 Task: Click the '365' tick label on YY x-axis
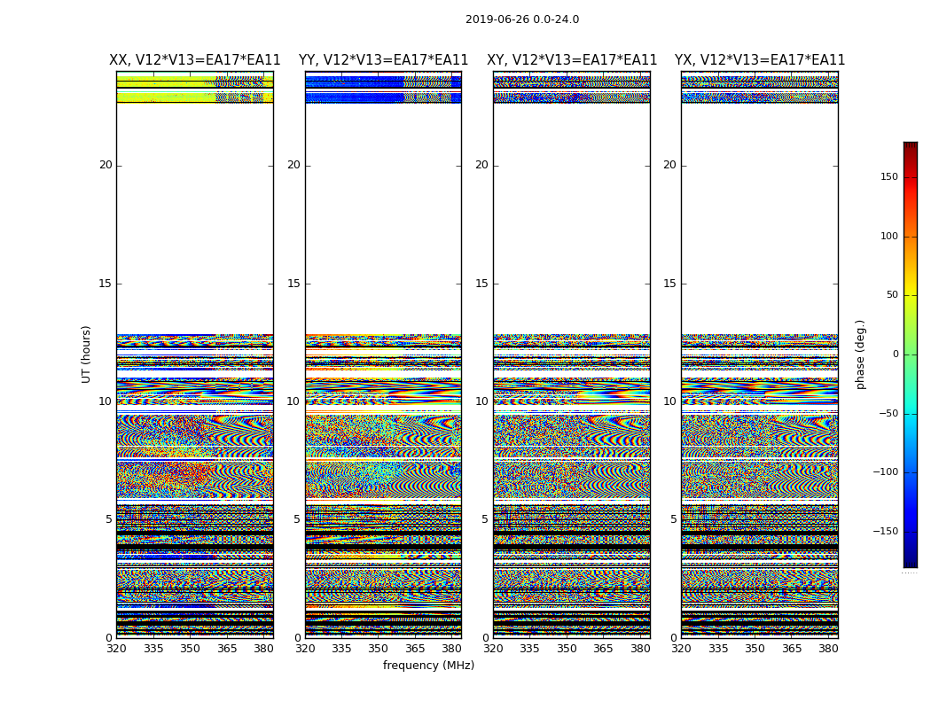(416, 649)
